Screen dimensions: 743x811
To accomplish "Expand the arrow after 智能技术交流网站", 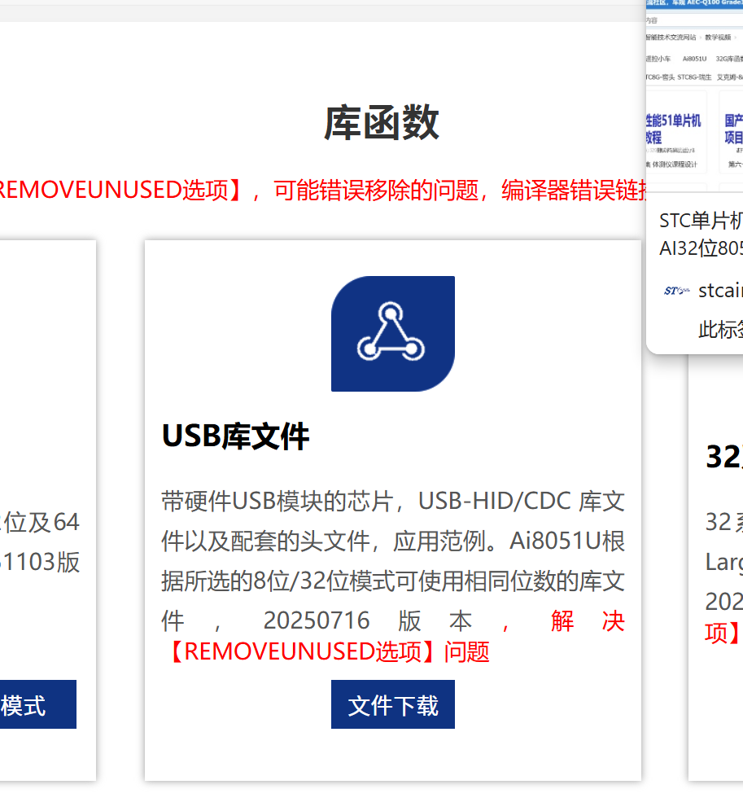I will 698,37.
